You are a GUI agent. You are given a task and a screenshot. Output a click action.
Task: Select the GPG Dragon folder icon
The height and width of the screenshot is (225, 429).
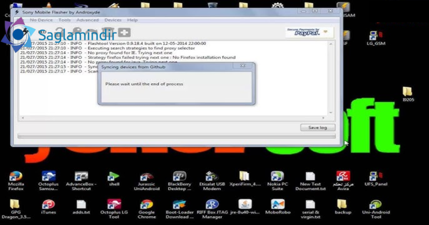tap(16, 209)
